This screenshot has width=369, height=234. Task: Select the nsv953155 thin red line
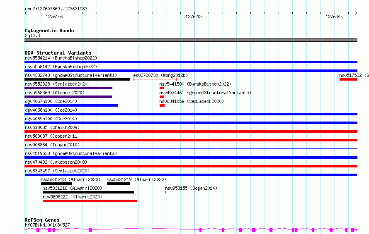point(261,192)
